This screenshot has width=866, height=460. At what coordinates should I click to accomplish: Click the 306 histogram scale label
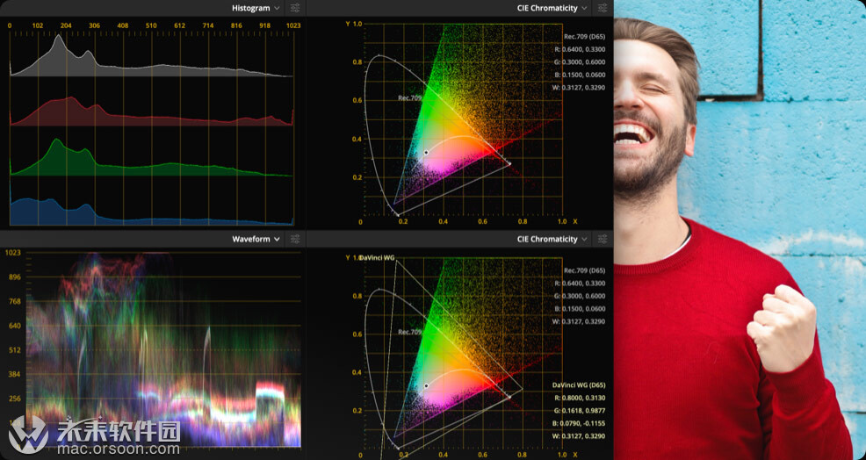[95, 25]
